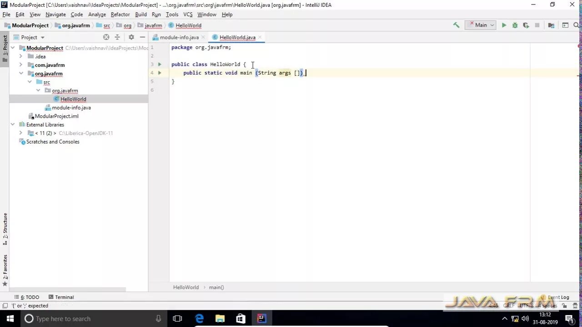Image resolution: width=582 pixels, height=327 pixels.
Task: Toggle the 7: Structure side tool window
Action: pyautogui.click(x=5, y=228)
